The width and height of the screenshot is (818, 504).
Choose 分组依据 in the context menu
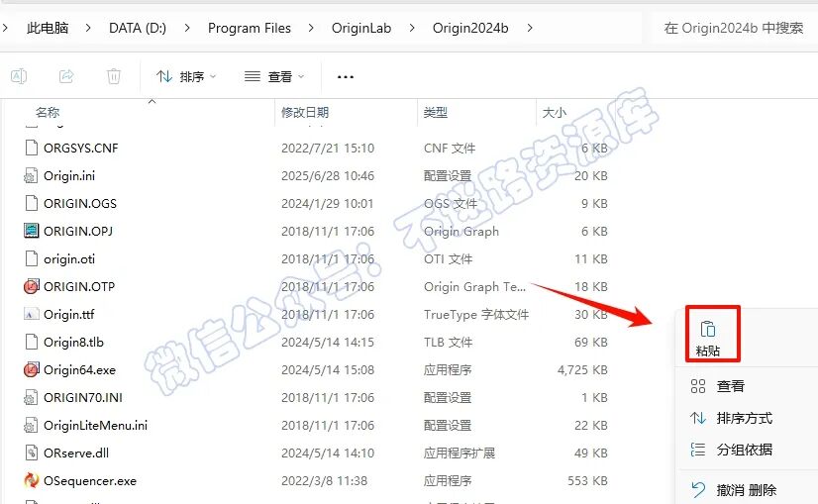pos(745,450)
